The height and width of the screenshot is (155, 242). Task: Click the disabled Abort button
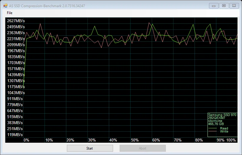point(143,148)
